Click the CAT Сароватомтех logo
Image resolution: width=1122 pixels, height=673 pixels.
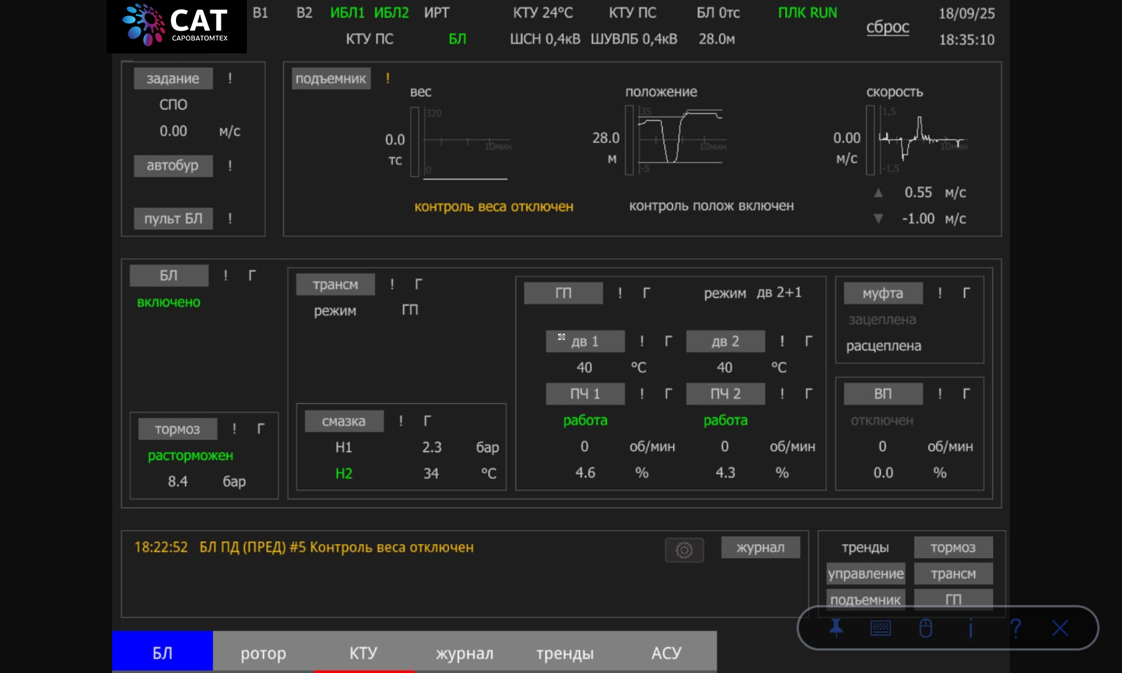177,26
